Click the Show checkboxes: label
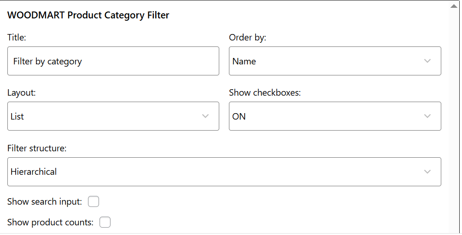 coord(265,92)
